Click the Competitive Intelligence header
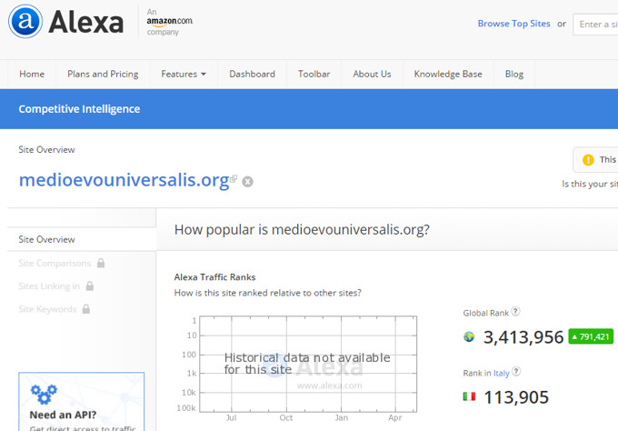The image size is (618, 431). pos(79,109)
